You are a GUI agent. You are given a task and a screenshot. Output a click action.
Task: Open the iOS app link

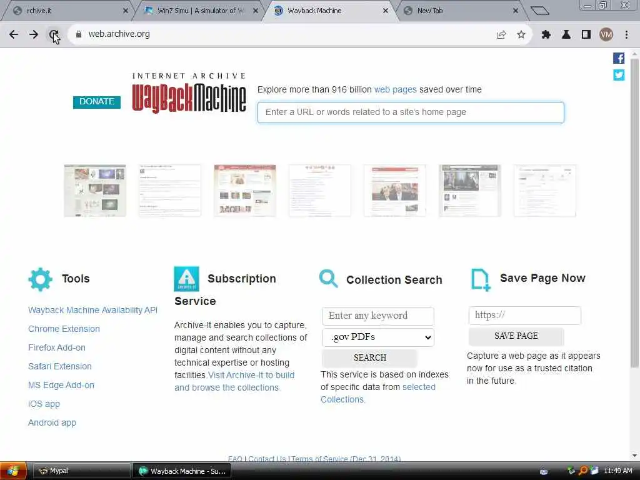point(44,404)
